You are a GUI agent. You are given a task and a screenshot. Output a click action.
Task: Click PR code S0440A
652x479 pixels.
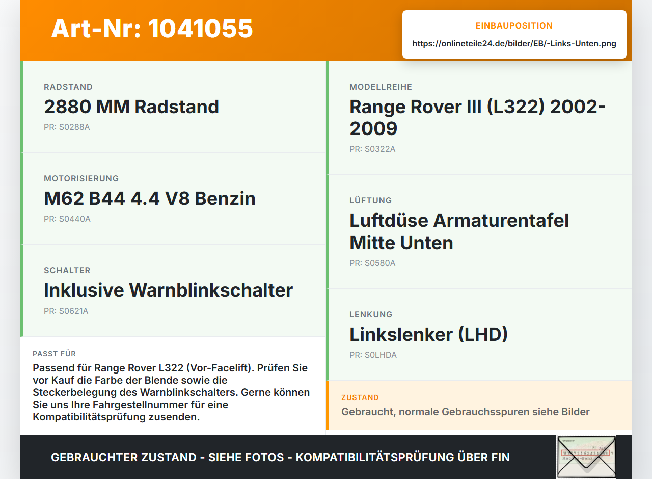(x=67, y=219)
